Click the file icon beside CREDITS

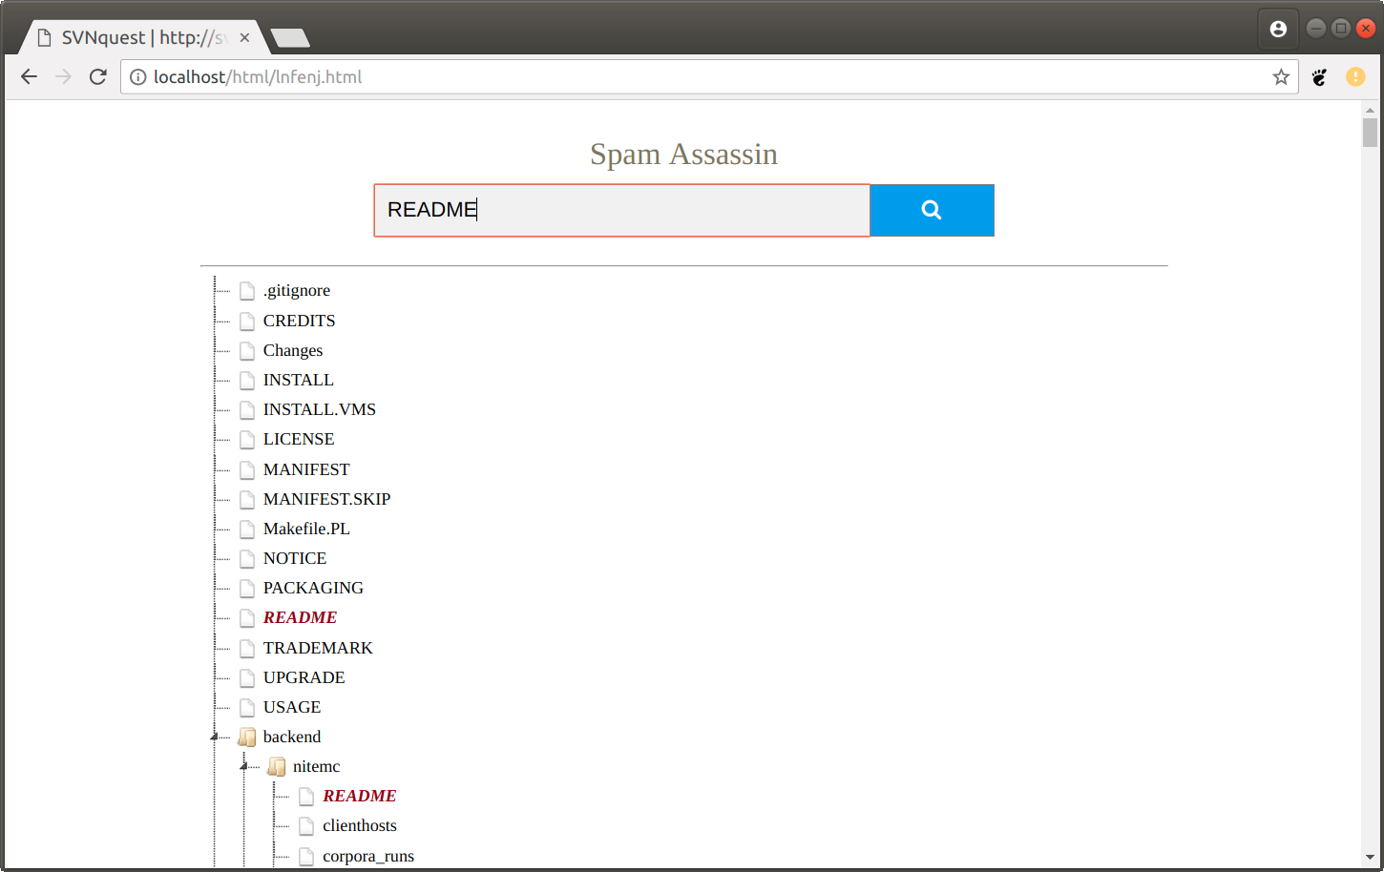coord(247,321)
